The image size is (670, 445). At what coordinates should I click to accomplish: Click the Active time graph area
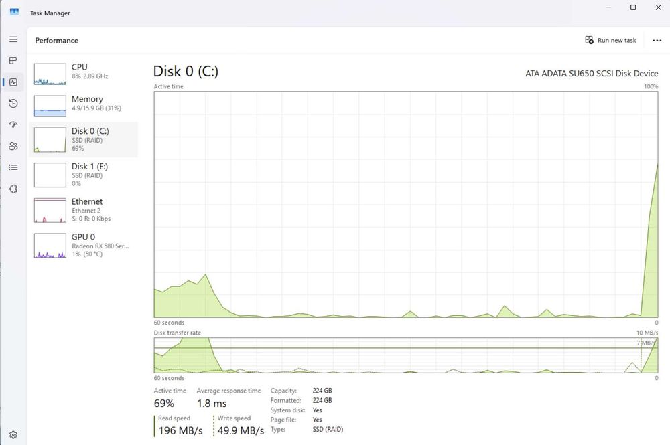point(406,204)
